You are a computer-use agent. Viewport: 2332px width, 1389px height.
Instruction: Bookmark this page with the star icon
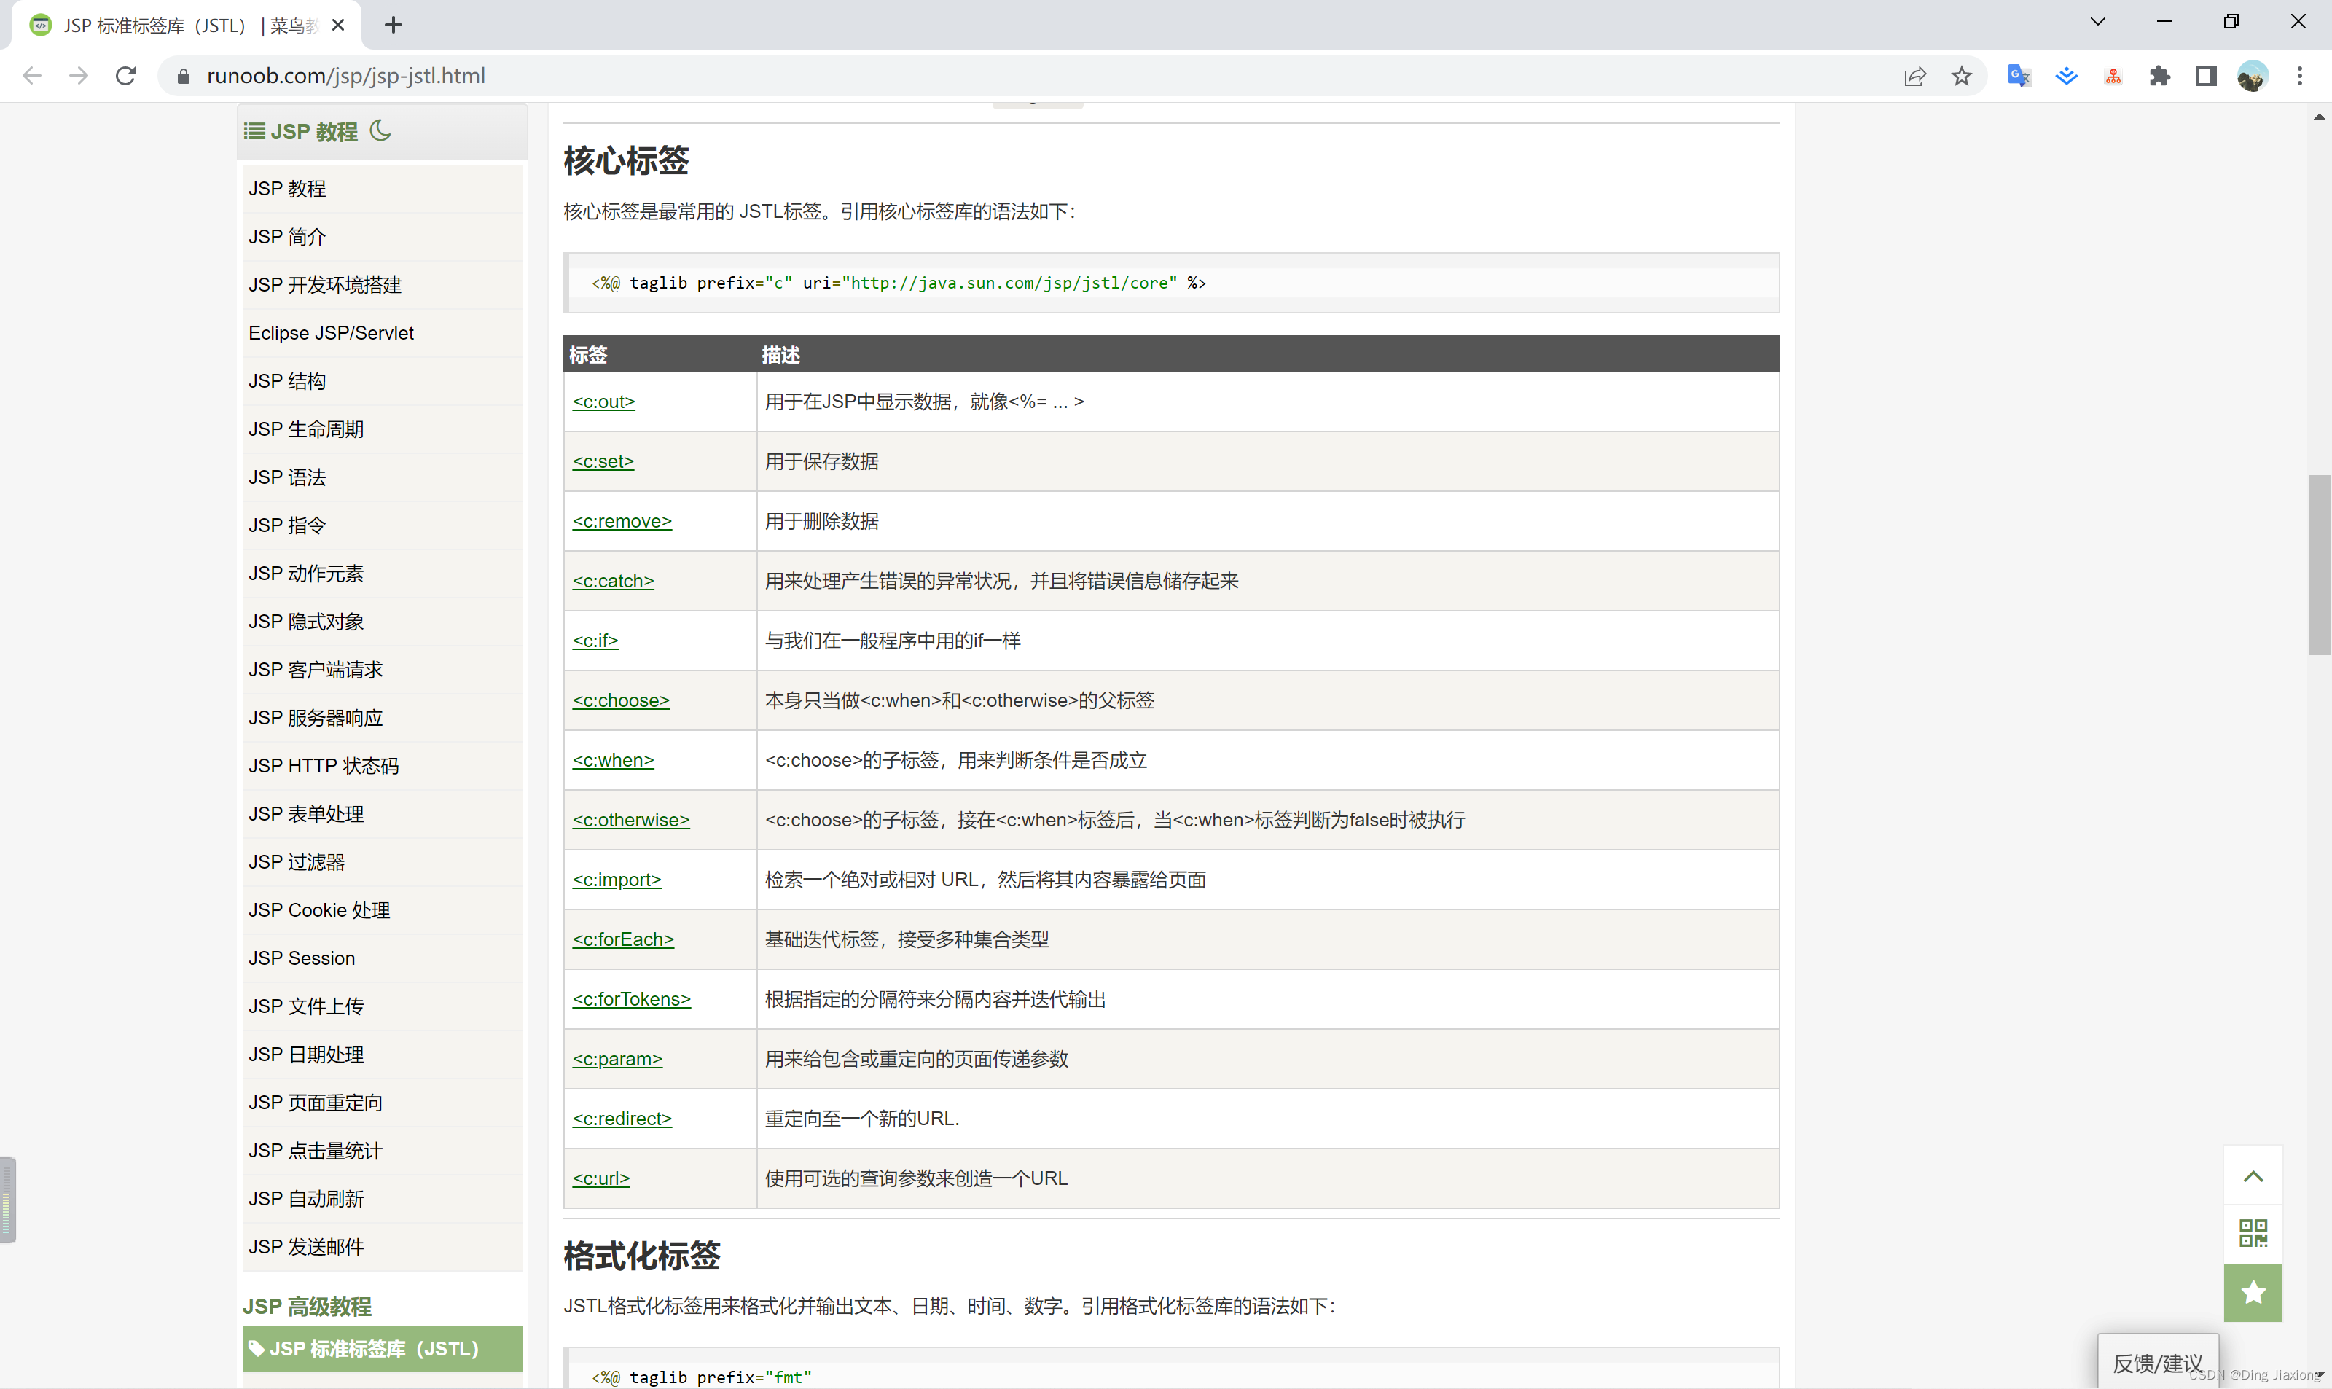[x=1961, y=76]
